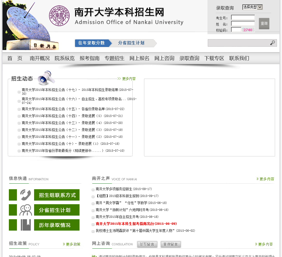Open announcement 十七 本科招生录取结果
The image size is (282, 257).
(x=78, y=91)
